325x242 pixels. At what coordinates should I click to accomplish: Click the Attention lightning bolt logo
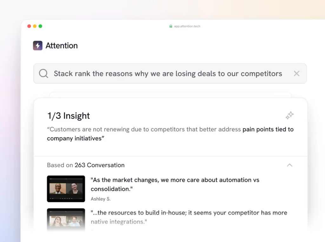tap(37, 46)
